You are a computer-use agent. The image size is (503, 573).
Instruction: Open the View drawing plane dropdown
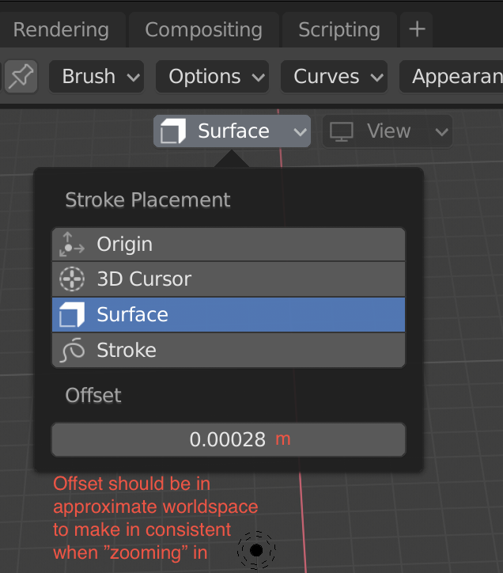[388, 131]
